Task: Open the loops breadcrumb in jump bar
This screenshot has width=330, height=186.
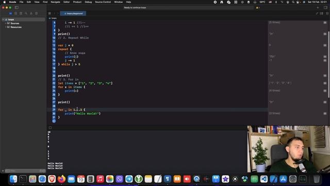Action: pos(53,18)
